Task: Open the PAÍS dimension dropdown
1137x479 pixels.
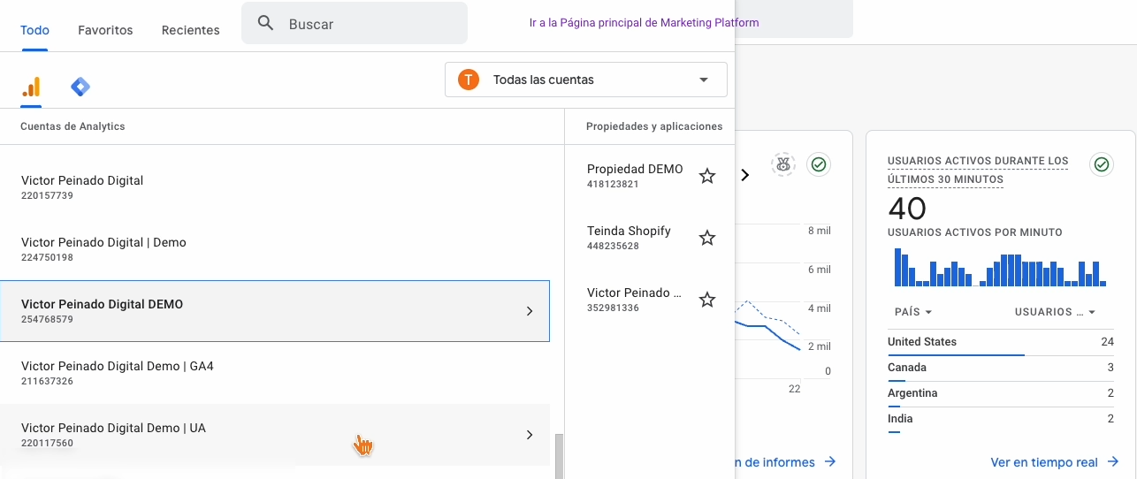Action: point(913,312)
